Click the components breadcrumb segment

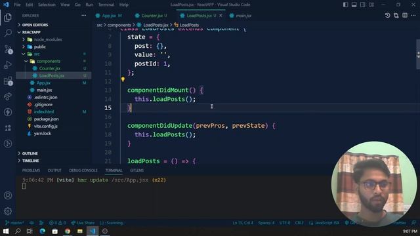(119, 25)
